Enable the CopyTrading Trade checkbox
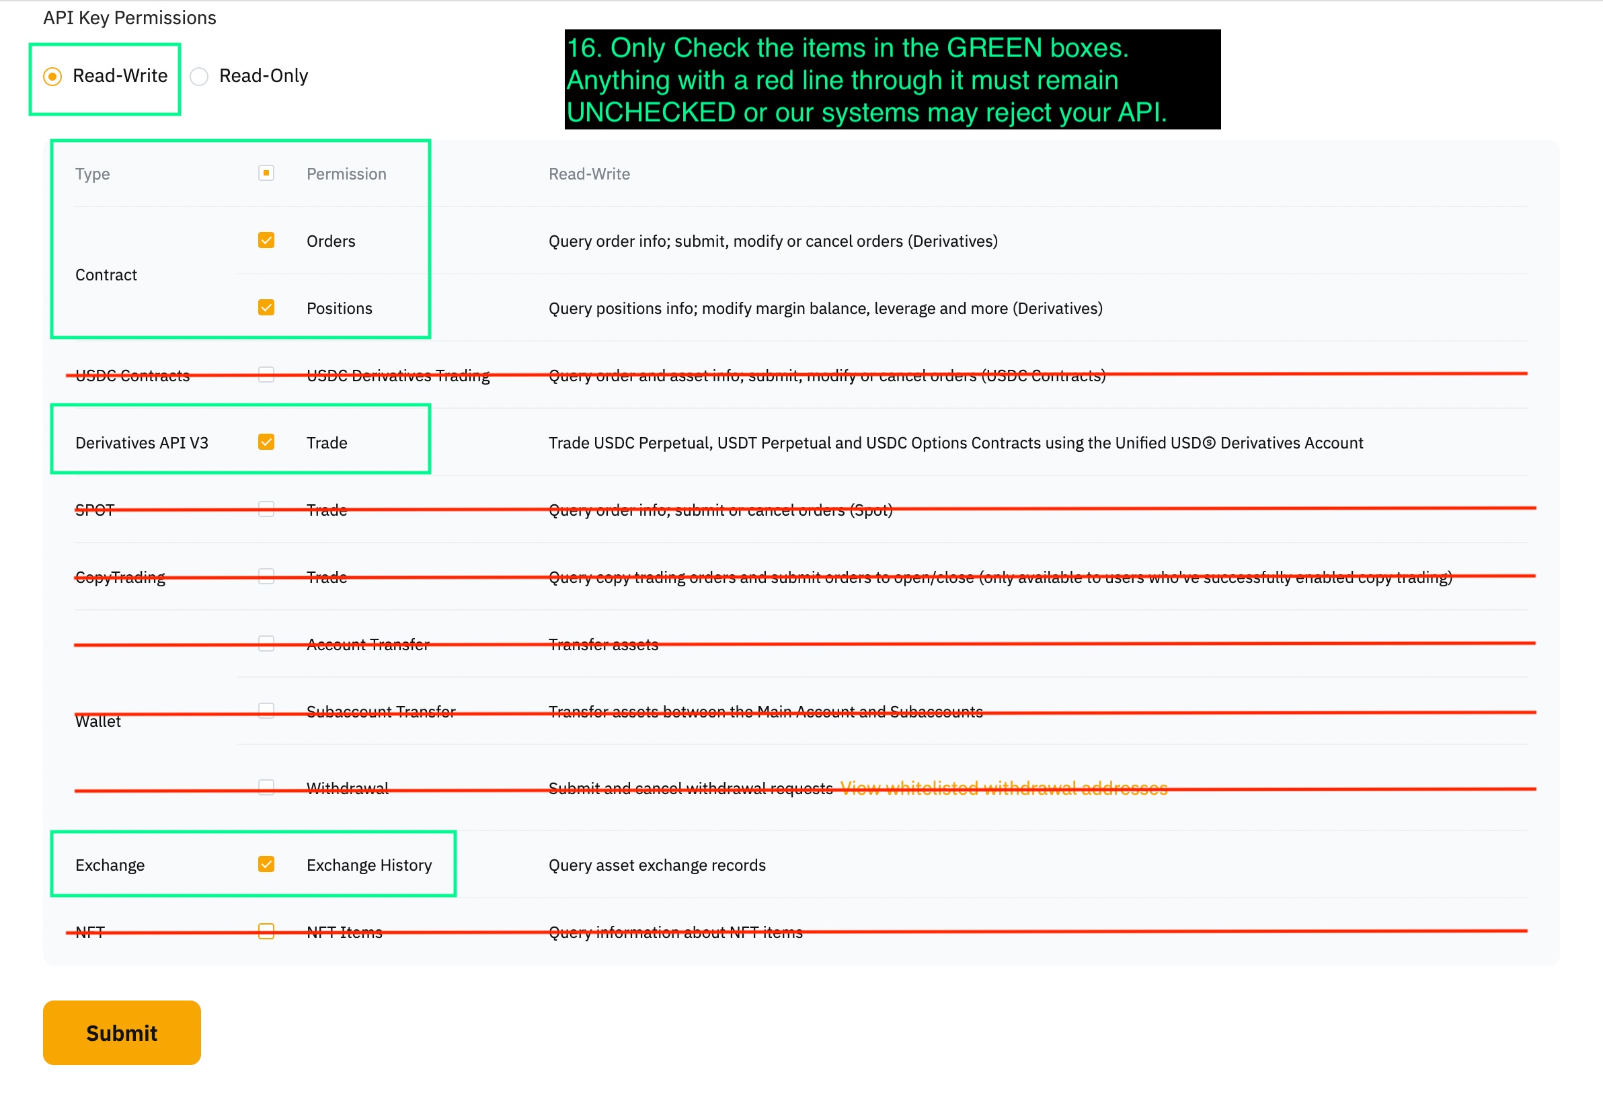Screen dimensions: 1603x1096 tap(266, 577)
